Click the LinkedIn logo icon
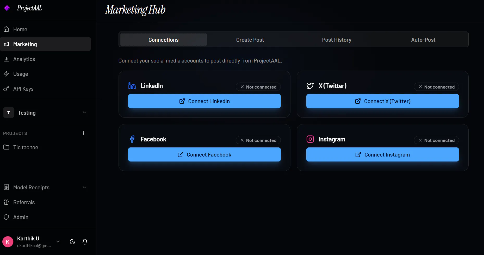 [x=132, y=86]
